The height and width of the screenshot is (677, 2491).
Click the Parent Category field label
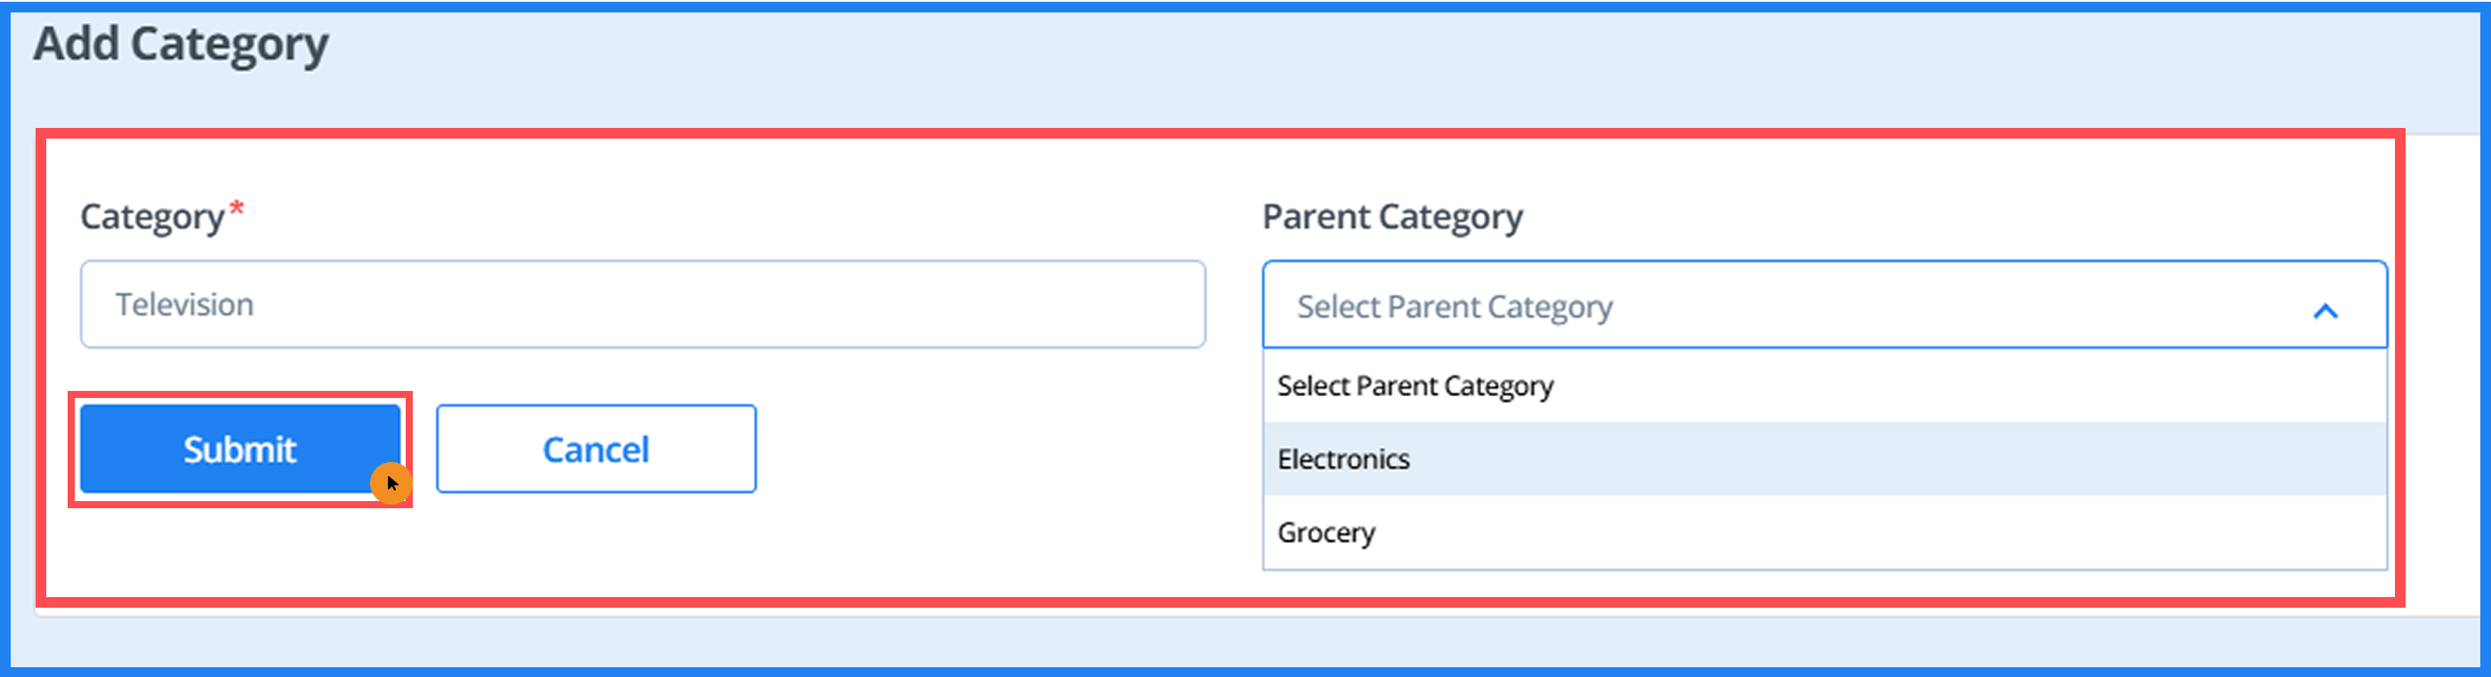[1392, 218]
